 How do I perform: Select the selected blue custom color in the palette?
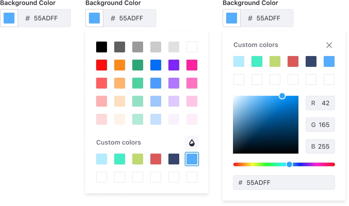click(x=192, y=159)
